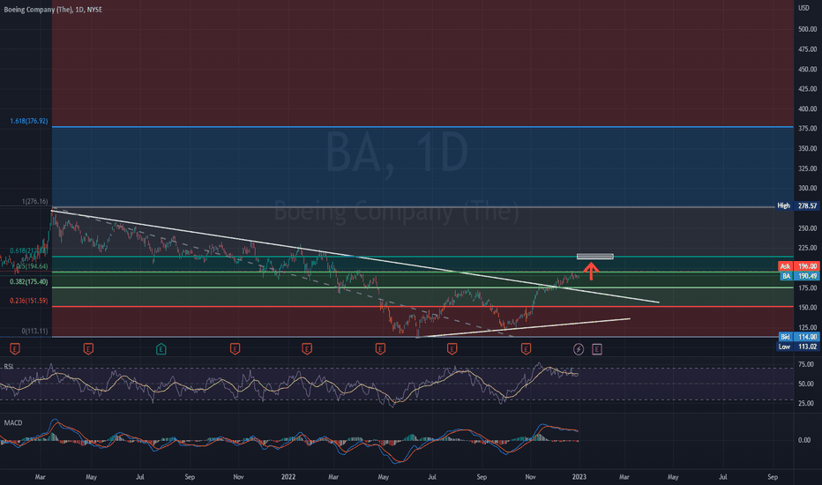Click 0.00 on the MACD scale
822x485 pixels.
point(804,440)
